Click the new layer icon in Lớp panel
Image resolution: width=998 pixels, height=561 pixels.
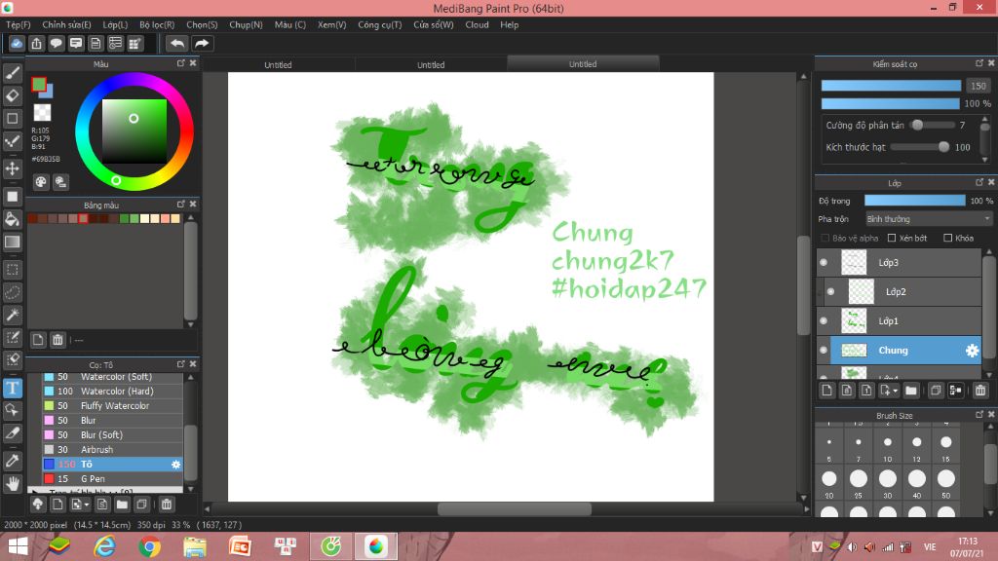tap(826, 391)
